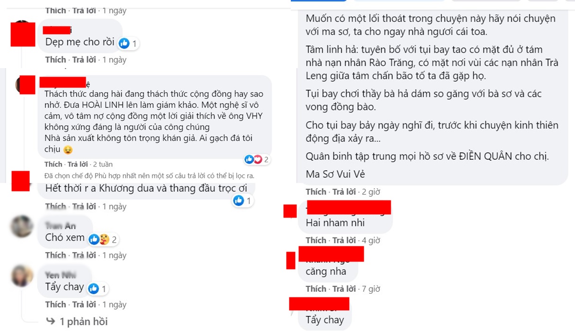Image resolution: width=575 pixels, height=331 pixels.
Task: Click like count on 'Hết thời r a Khương' comment
Action: (x=248, y=201)
